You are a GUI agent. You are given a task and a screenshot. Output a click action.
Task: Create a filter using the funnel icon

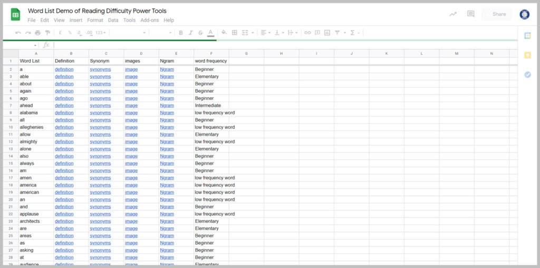pos(337,33)
